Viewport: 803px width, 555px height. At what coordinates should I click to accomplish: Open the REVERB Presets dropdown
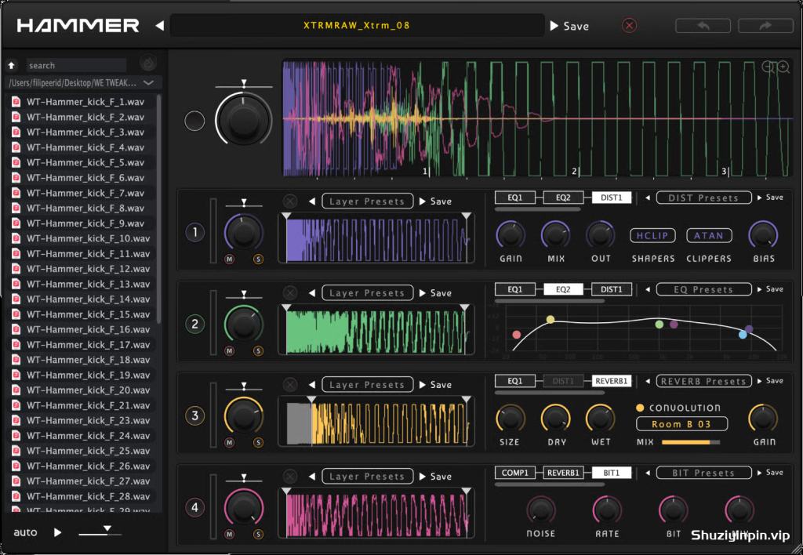coord(703,381)
